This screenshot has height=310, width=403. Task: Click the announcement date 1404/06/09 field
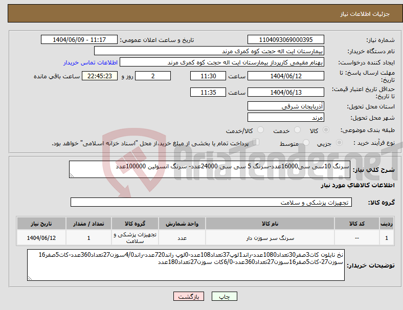coord(79,39)
